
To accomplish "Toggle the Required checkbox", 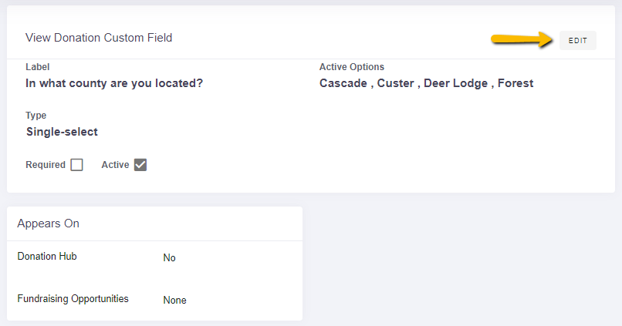I will coord(76,165).
